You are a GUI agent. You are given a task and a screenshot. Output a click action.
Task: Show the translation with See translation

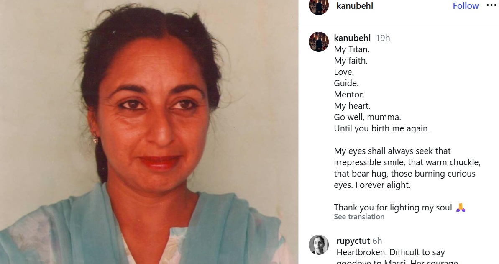tap(359, 217)
